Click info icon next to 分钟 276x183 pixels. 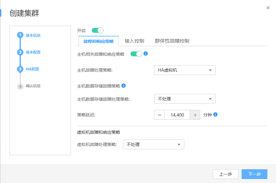pyautogui.click(x=215, y=114)
